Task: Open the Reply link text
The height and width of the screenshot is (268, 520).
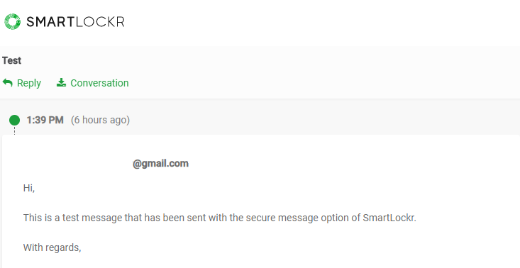Action: [x=29, y=83]
